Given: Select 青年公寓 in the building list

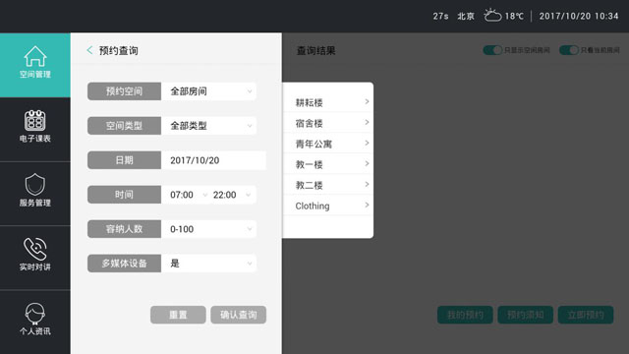Looking at the screenshot, I should click(x=328, y=144).
